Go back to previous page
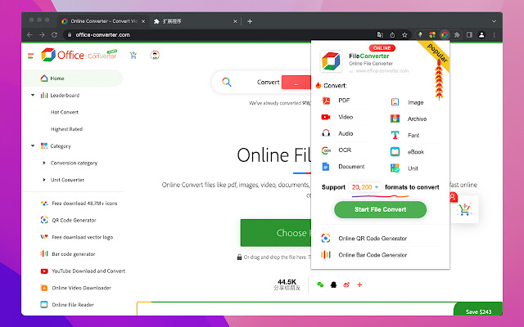Image resolution: width=524 pixels, height=327 pixels. click(29, 34)
